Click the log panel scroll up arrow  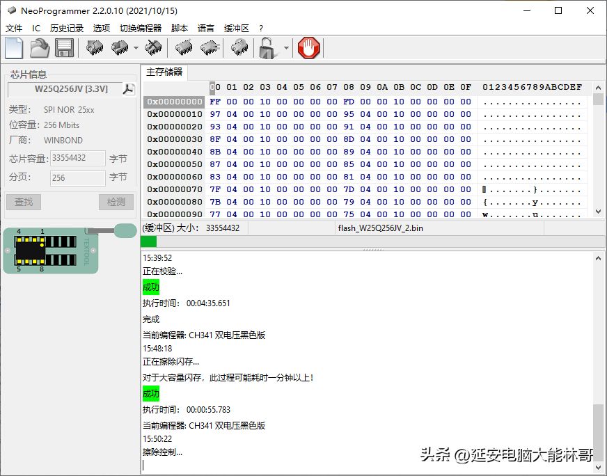coord(598,258)
